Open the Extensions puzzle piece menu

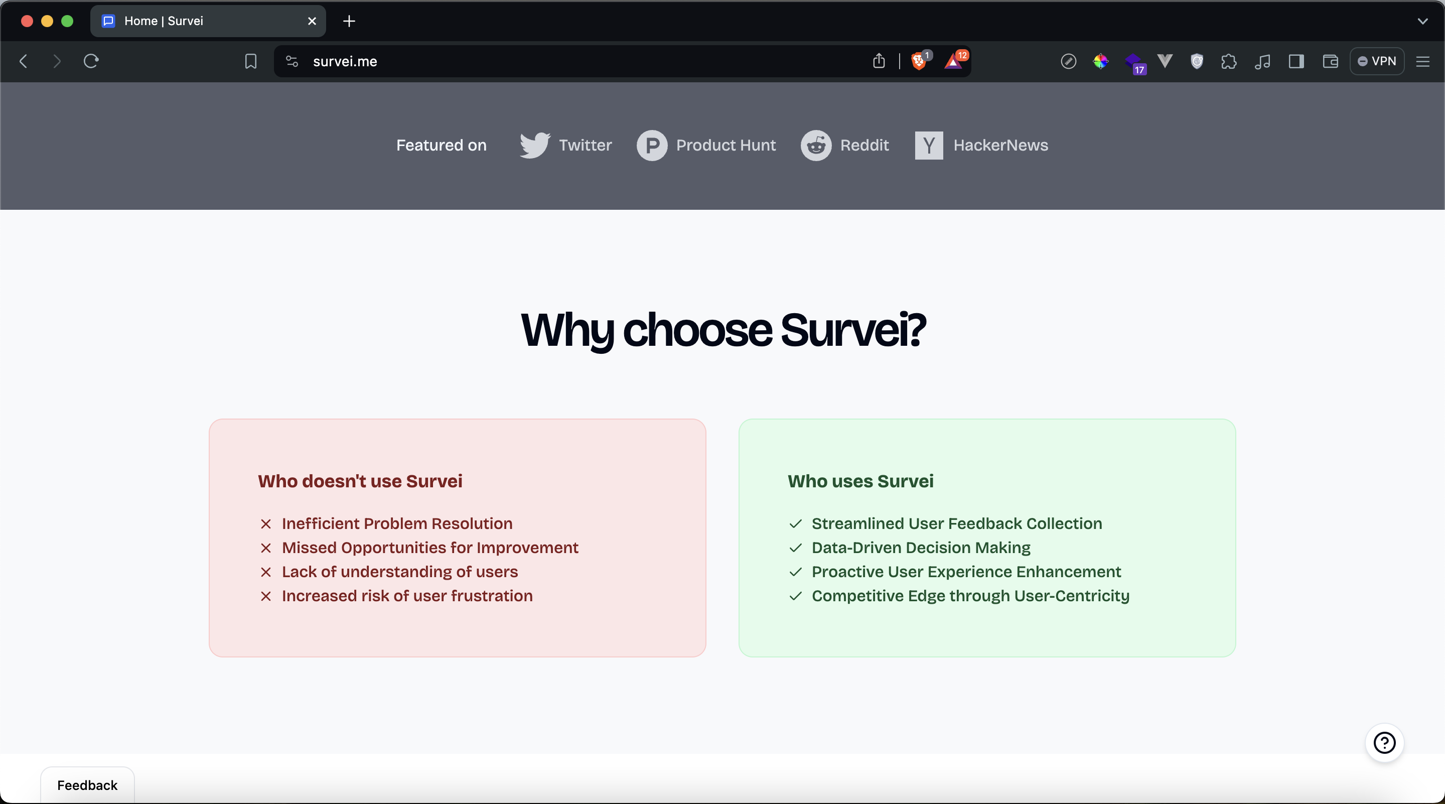click(1229, 61)
